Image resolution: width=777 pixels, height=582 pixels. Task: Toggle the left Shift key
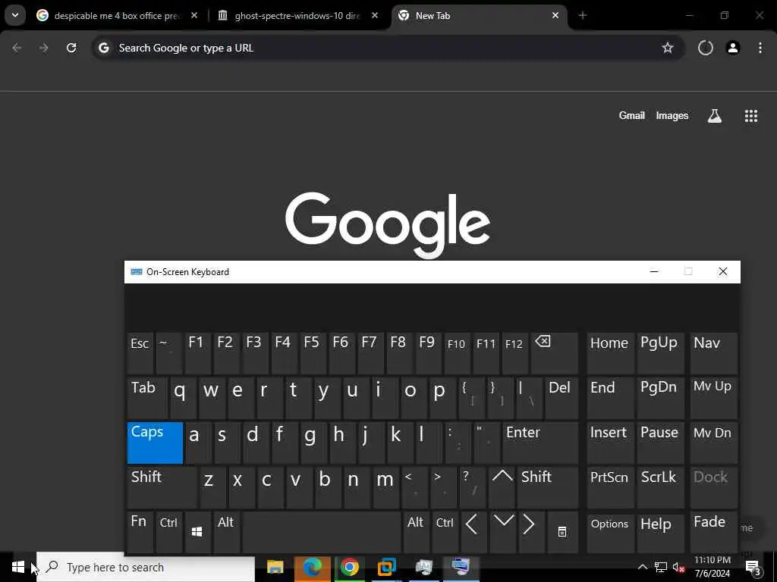pos(162,487)
